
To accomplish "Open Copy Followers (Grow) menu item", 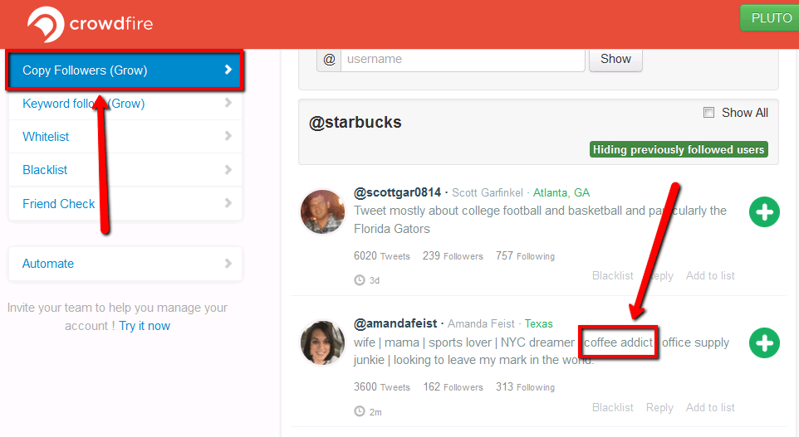I will point(125,70).
